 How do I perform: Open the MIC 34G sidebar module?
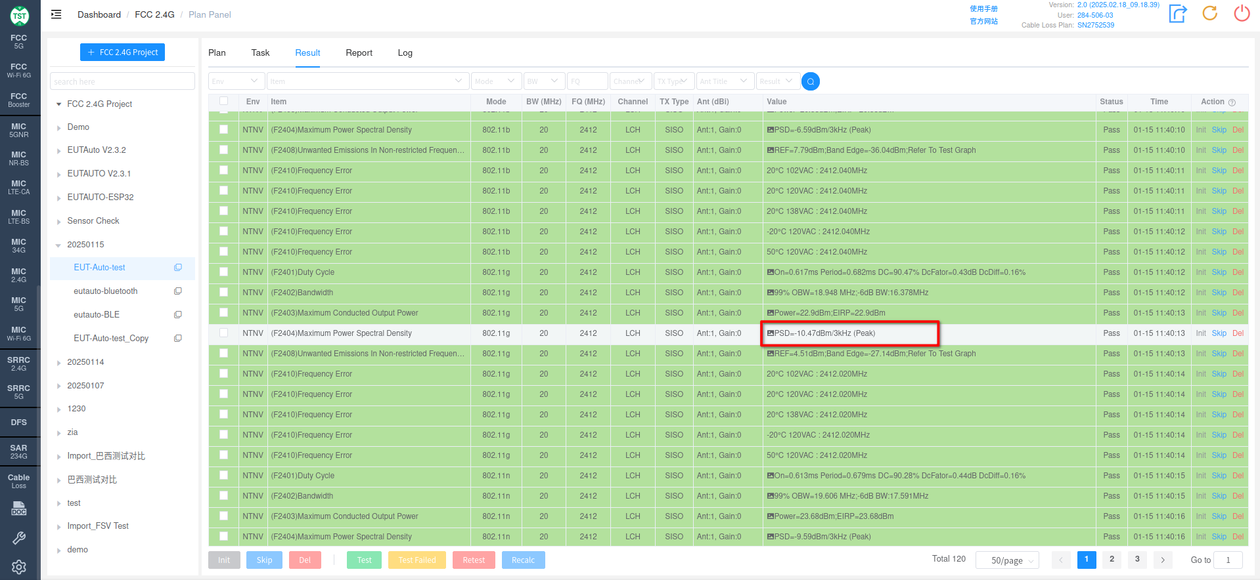pos(18,245)
